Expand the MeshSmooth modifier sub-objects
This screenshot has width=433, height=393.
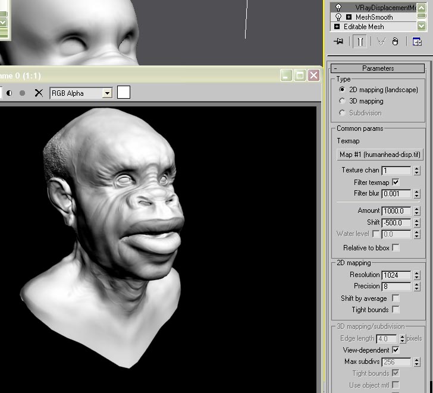(349, 17)
